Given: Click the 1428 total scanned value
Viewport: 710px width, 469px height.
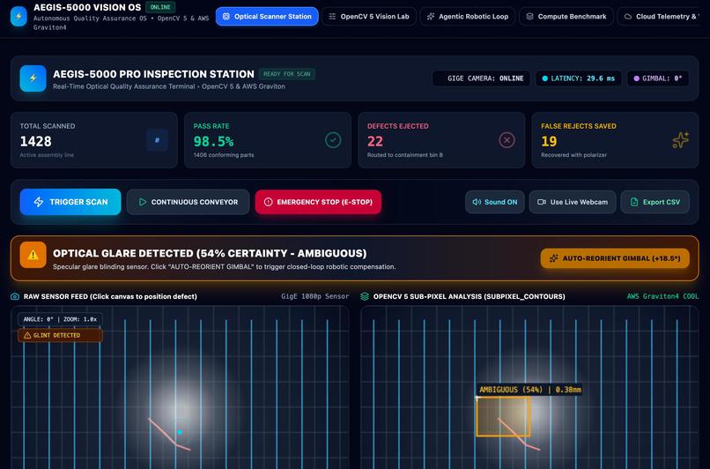Looking at the screenshot, I should point(36,141).
